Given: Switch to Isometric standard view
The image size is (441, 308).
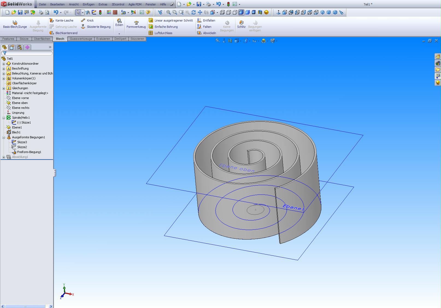Looking at the screenshot, I should [322, 12].
